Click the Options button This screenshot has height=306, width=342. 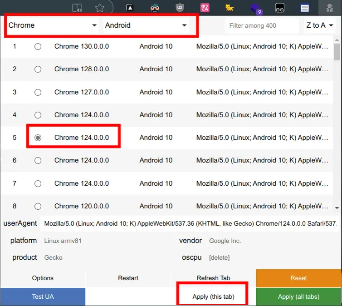click(x=43, y=278)
